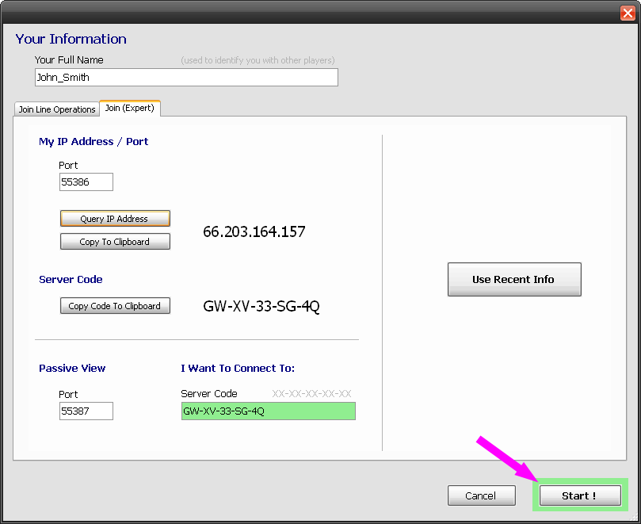Cancel the connection dialog

[481, 495]
